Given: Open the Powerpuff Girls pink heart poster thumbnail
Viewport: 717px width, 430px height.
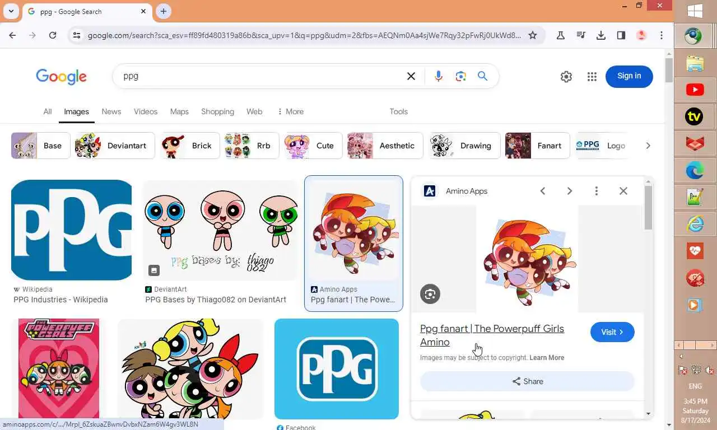Looking at the screenshot, I should click(x=59, y=369).
